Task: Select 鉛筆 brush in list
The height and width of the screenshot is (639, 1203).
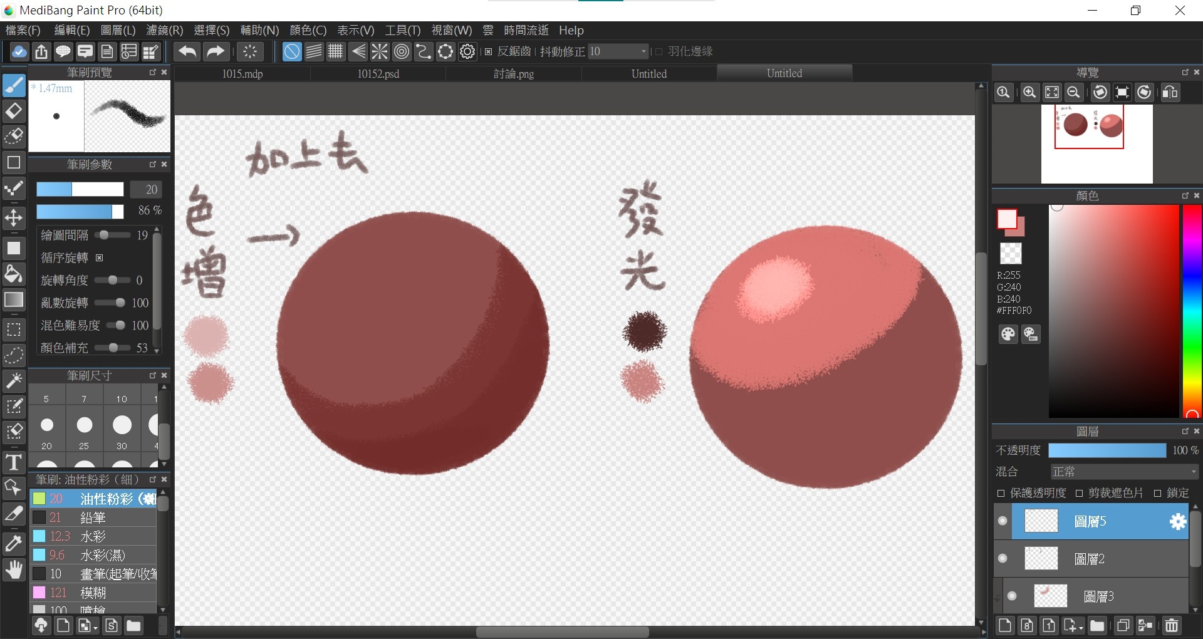Action: tap(94, 517)
